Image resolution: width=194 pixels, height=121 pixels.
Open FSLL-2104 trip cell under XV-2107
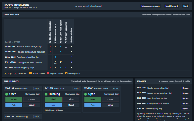pyautogui.click(x=61, y=62)
